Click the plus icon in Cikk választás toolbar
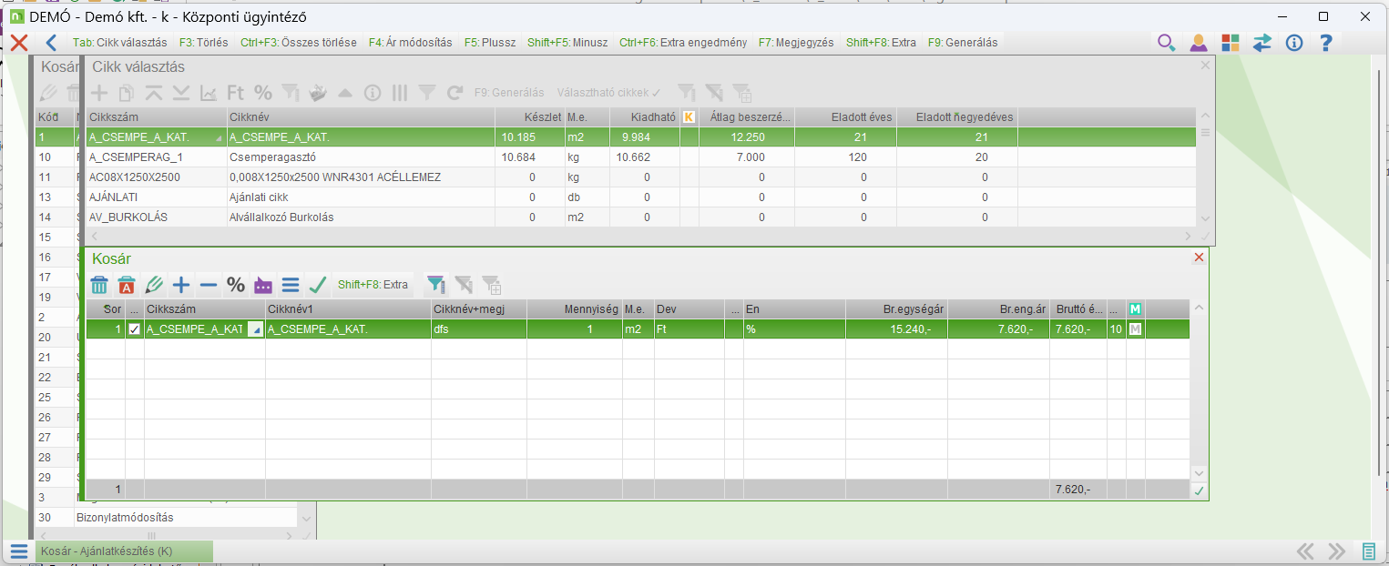Viewport: 1389px width, 566px height. tap(99, 93)
